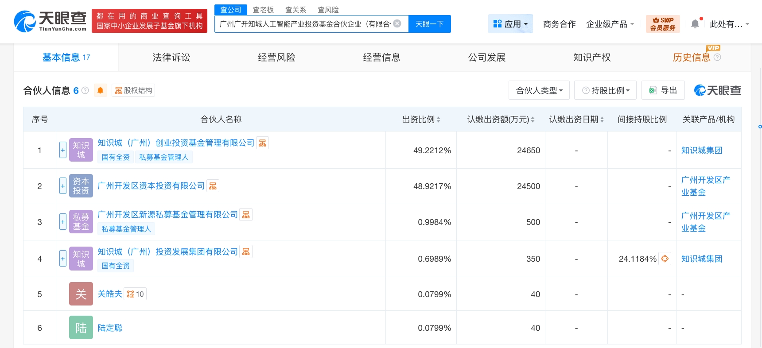Viewport: 762px width, 348px height.
Task: Click equity structure icon next to 广州开发区资本投资有限公司
Action: pyautogui.click(x=213, y=186)
